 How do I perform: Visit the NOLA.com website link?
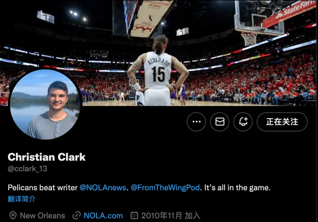pos(103,216)
